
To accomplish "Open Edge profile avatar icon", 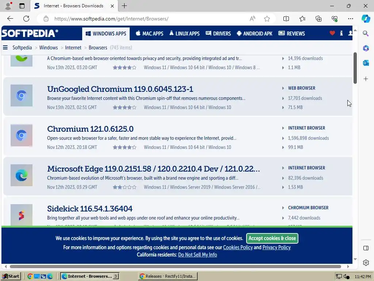I will point(8,6).
